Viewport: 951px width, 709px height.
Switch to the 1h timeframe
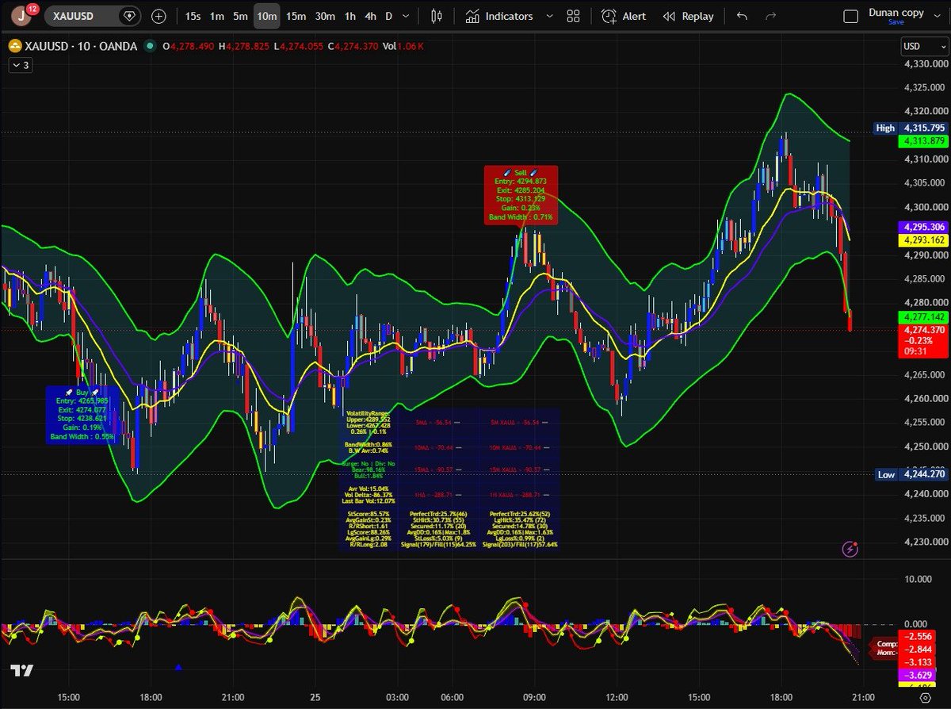coord(349,16)
